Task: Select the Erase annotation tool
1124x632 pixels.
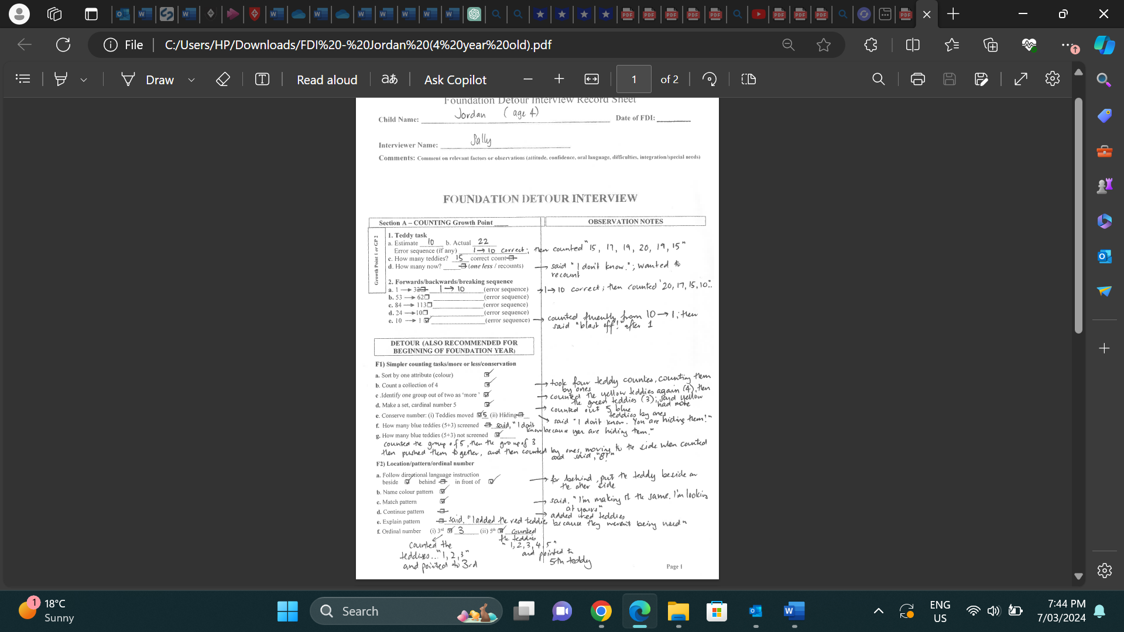Action: tap(222, 79)
